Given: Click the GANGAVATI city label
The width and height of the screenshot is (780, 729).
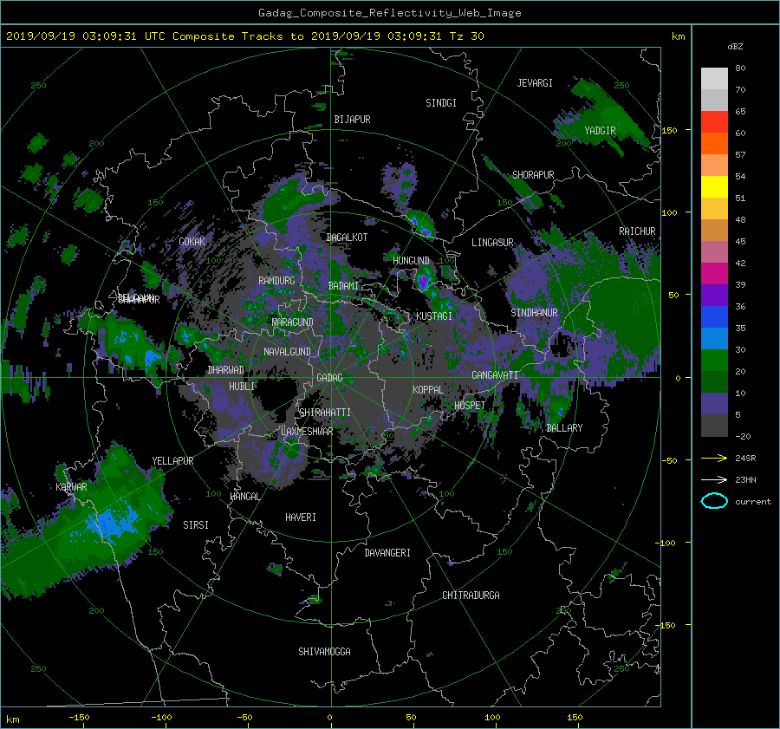Looking at the screenshot, I should (495, 375).
